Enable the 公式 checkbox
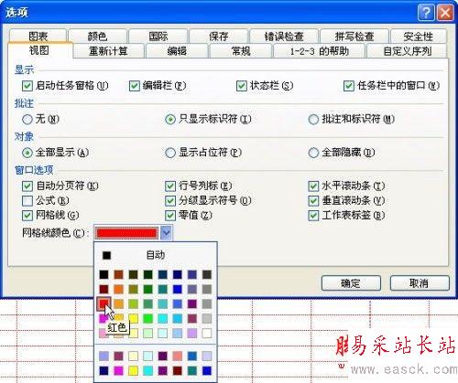Image resolution: width=458 pixels, height=383 pixels. click(27, 201)
